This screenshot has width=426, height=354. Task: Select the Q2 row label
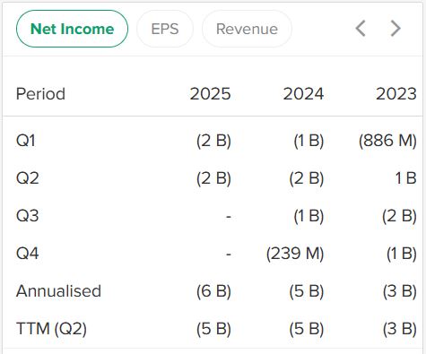(x=28, y=178)
